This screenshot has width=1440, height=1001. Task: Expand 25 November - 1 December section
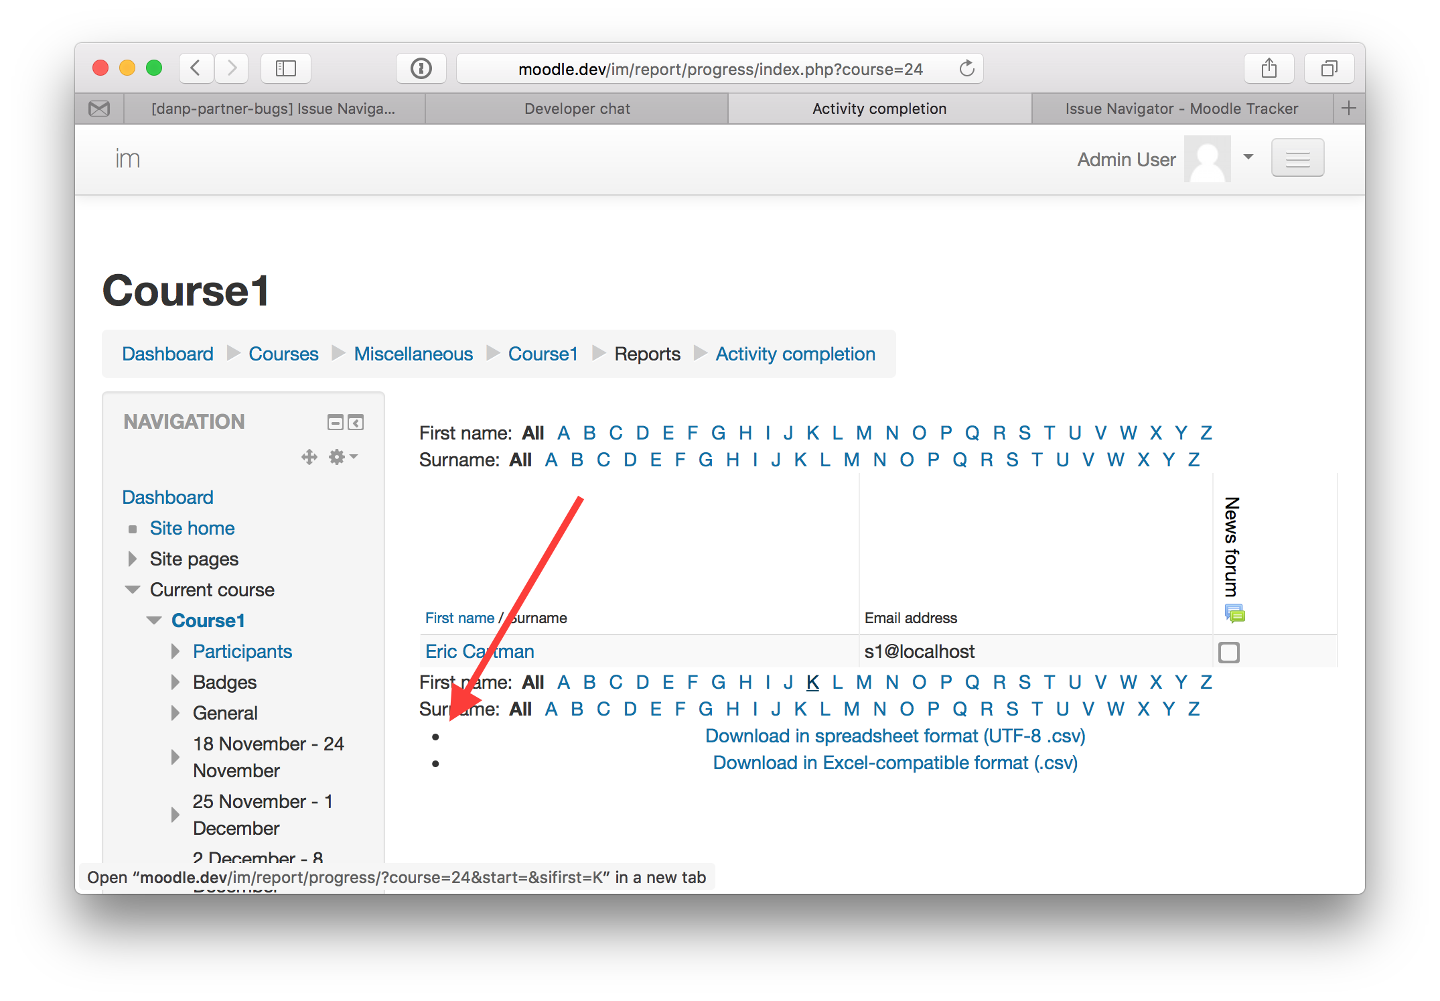175,815
